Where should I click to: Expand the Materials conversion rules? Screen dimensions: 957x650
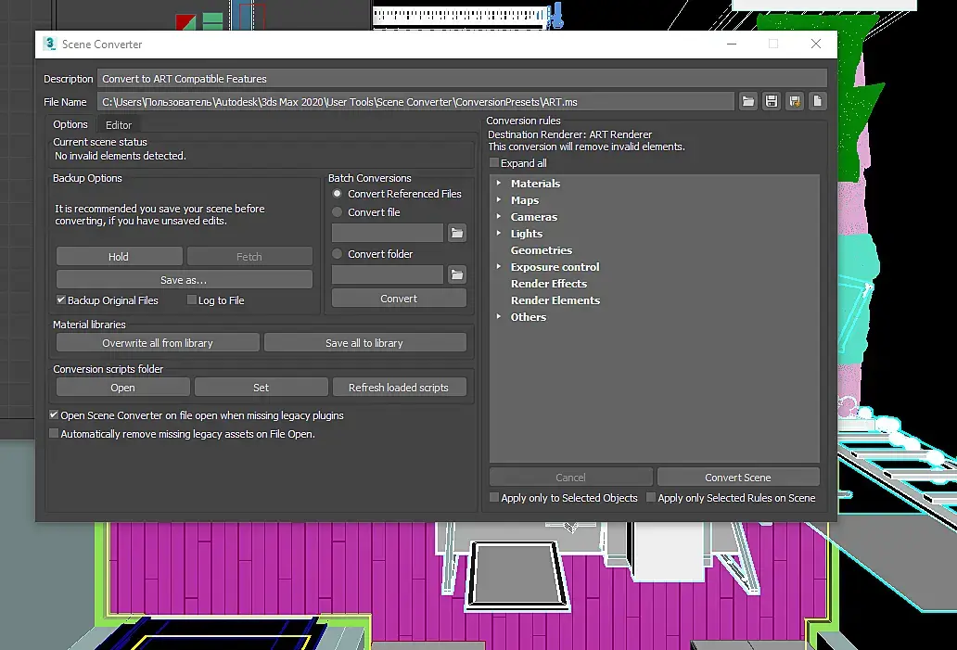499,183
